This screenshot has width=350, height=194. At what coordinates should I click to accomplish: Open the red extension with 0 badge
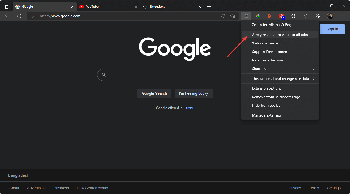[281, 16]
